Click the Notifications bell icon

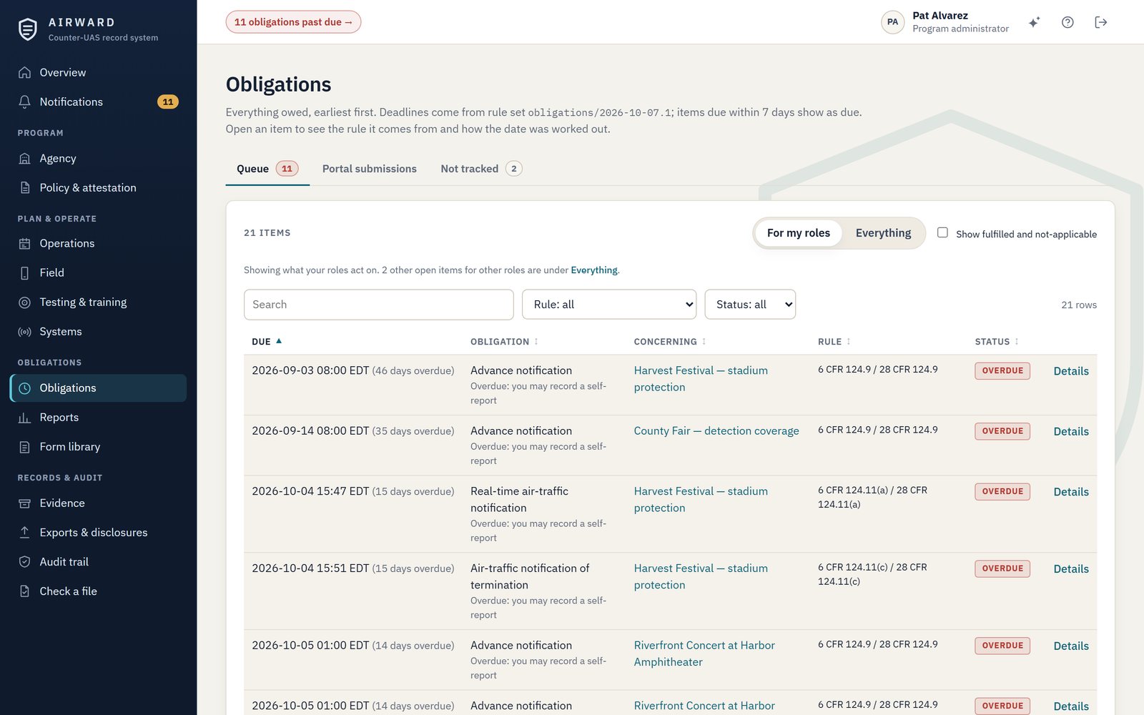(24, 102)
